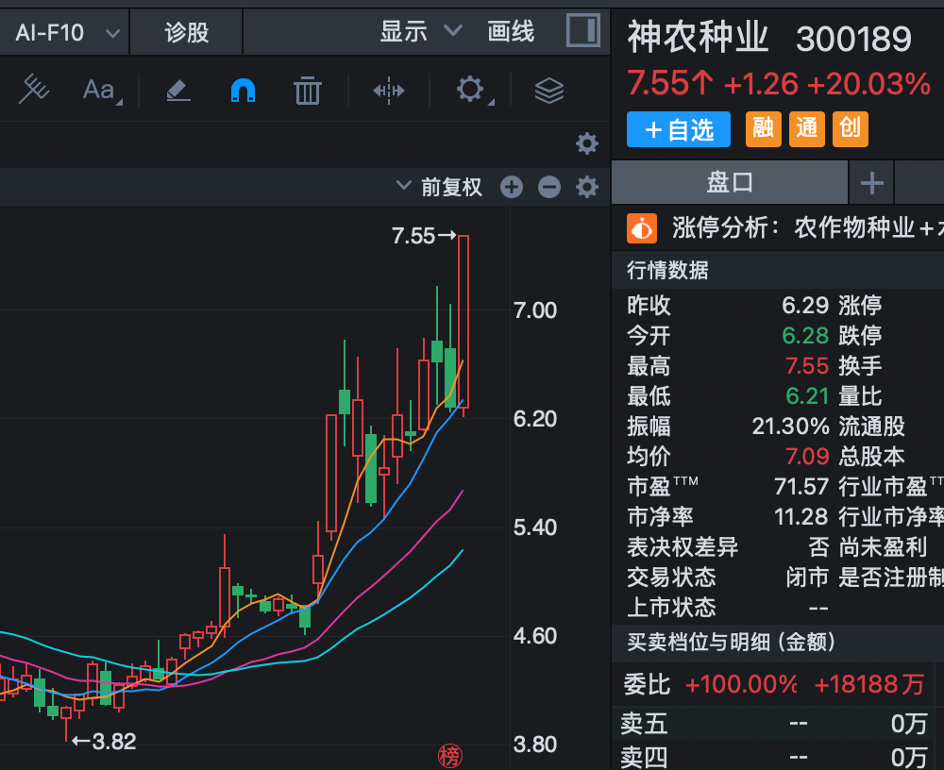Click the 涨停分析 农作物种业 text
This screenshot has height=770, width=944.
[x=807, y=228]
